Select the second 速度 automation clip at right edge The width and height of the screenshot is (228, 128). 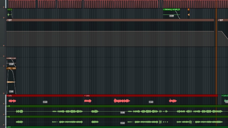point(223,20)
